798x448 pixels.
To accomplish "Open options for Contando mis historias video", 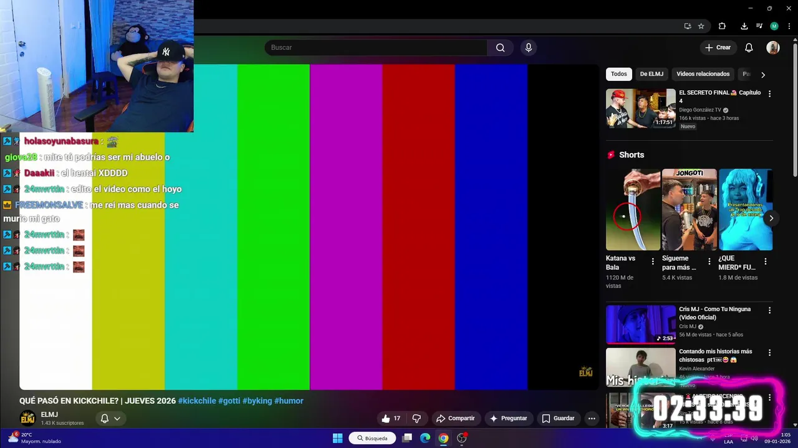I will [769, 352].
